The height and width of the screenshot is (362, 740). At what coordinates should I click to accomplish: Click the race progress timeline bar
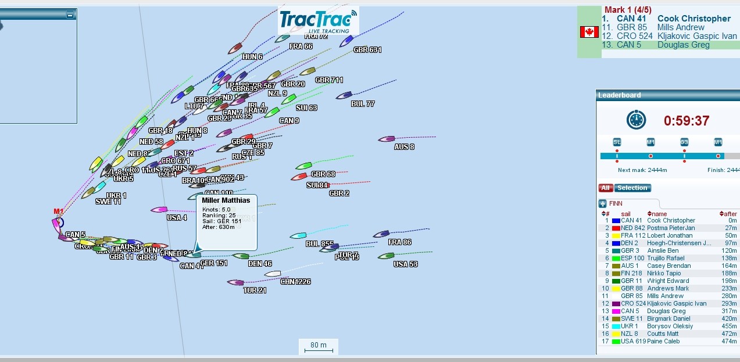tap(670, 156)
